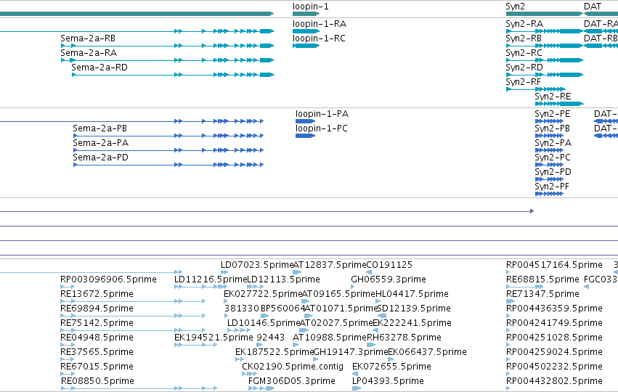618x392 pixels.
Task: Select EK027722.5prime EST label
Action: [x=263, y=294]
